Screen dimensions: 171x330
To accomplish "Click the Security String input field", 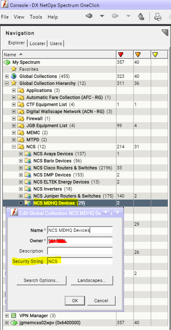I will tap(80, 261).
